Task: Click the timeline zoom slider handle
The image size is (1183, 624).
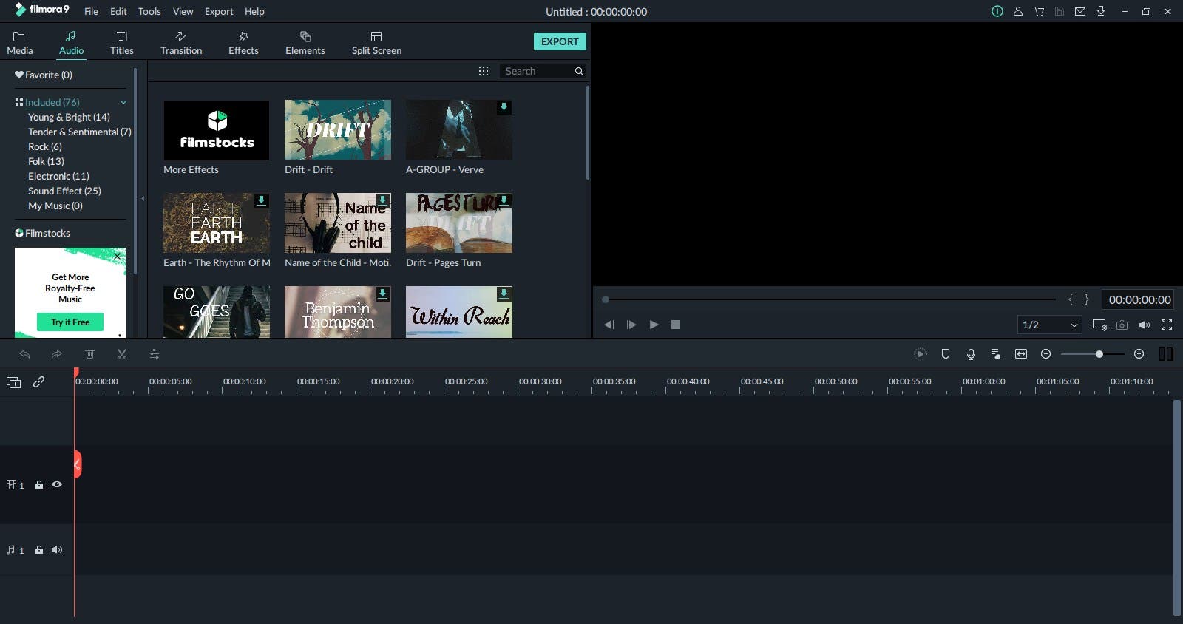Action: [1099, 354]
